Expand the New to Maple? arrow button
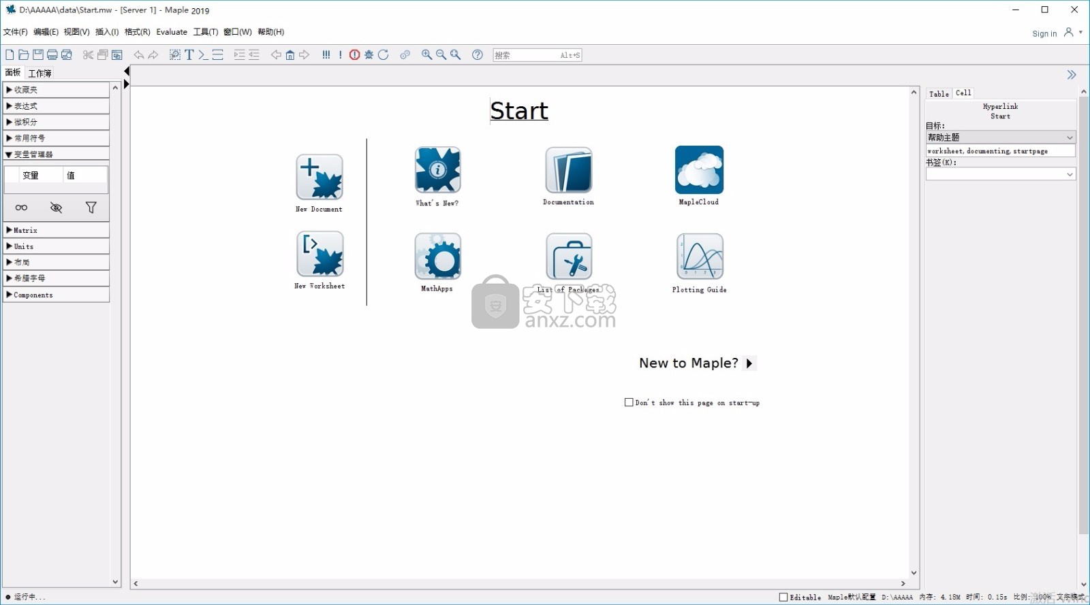Screen dimensions: 1090x605 tap(749, 363)
